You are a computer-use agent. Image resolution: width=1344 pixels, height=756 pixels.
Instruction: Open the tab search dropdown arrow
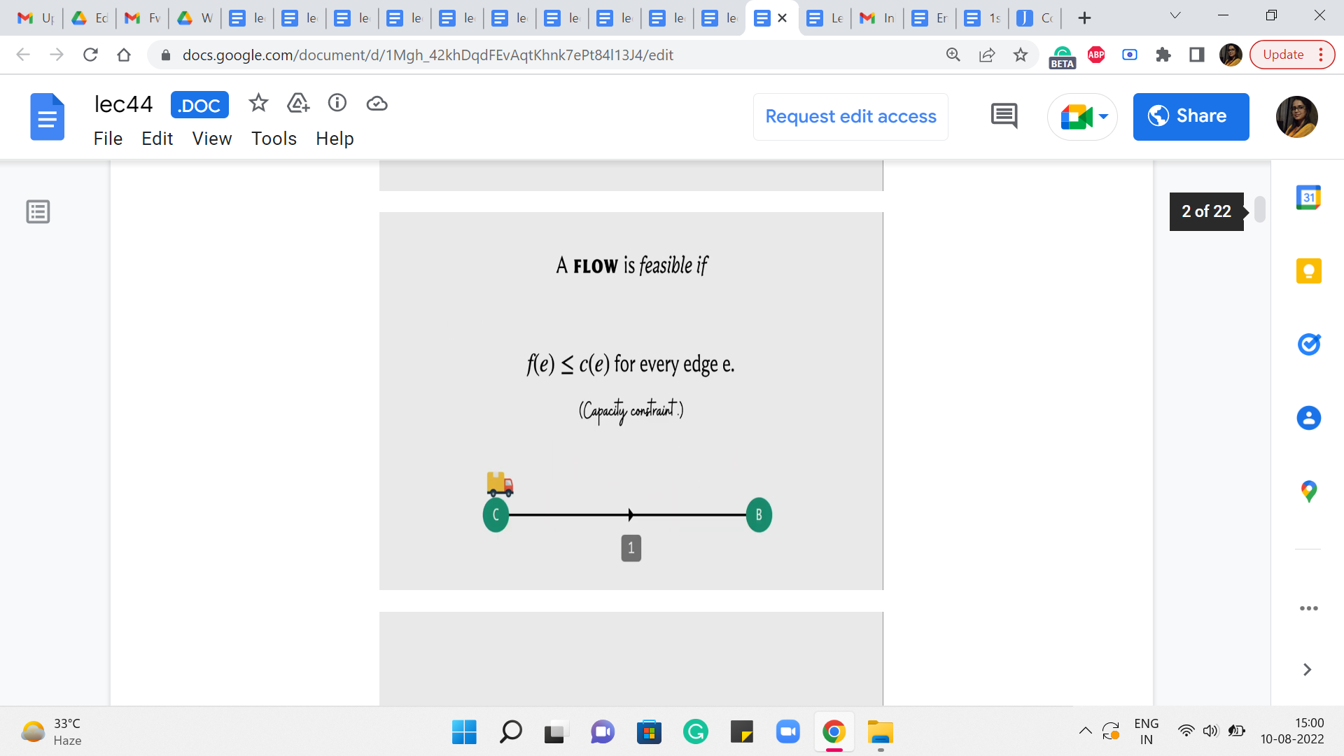coord(1175,16)
